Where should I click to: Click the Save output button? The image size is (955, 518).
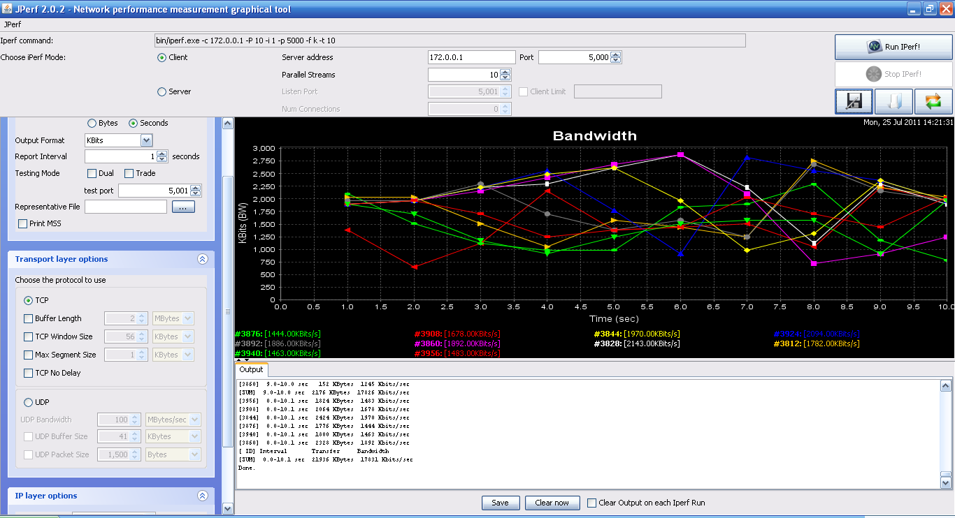(x=500, y=503)
